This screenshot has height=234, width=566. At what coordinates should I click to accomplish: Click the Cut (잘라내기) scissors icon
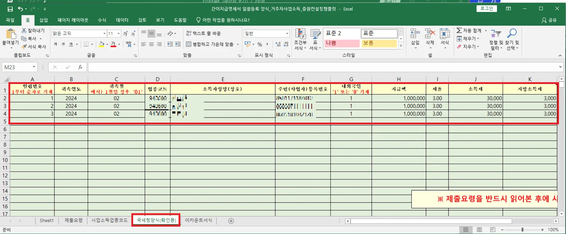(24, 31)
